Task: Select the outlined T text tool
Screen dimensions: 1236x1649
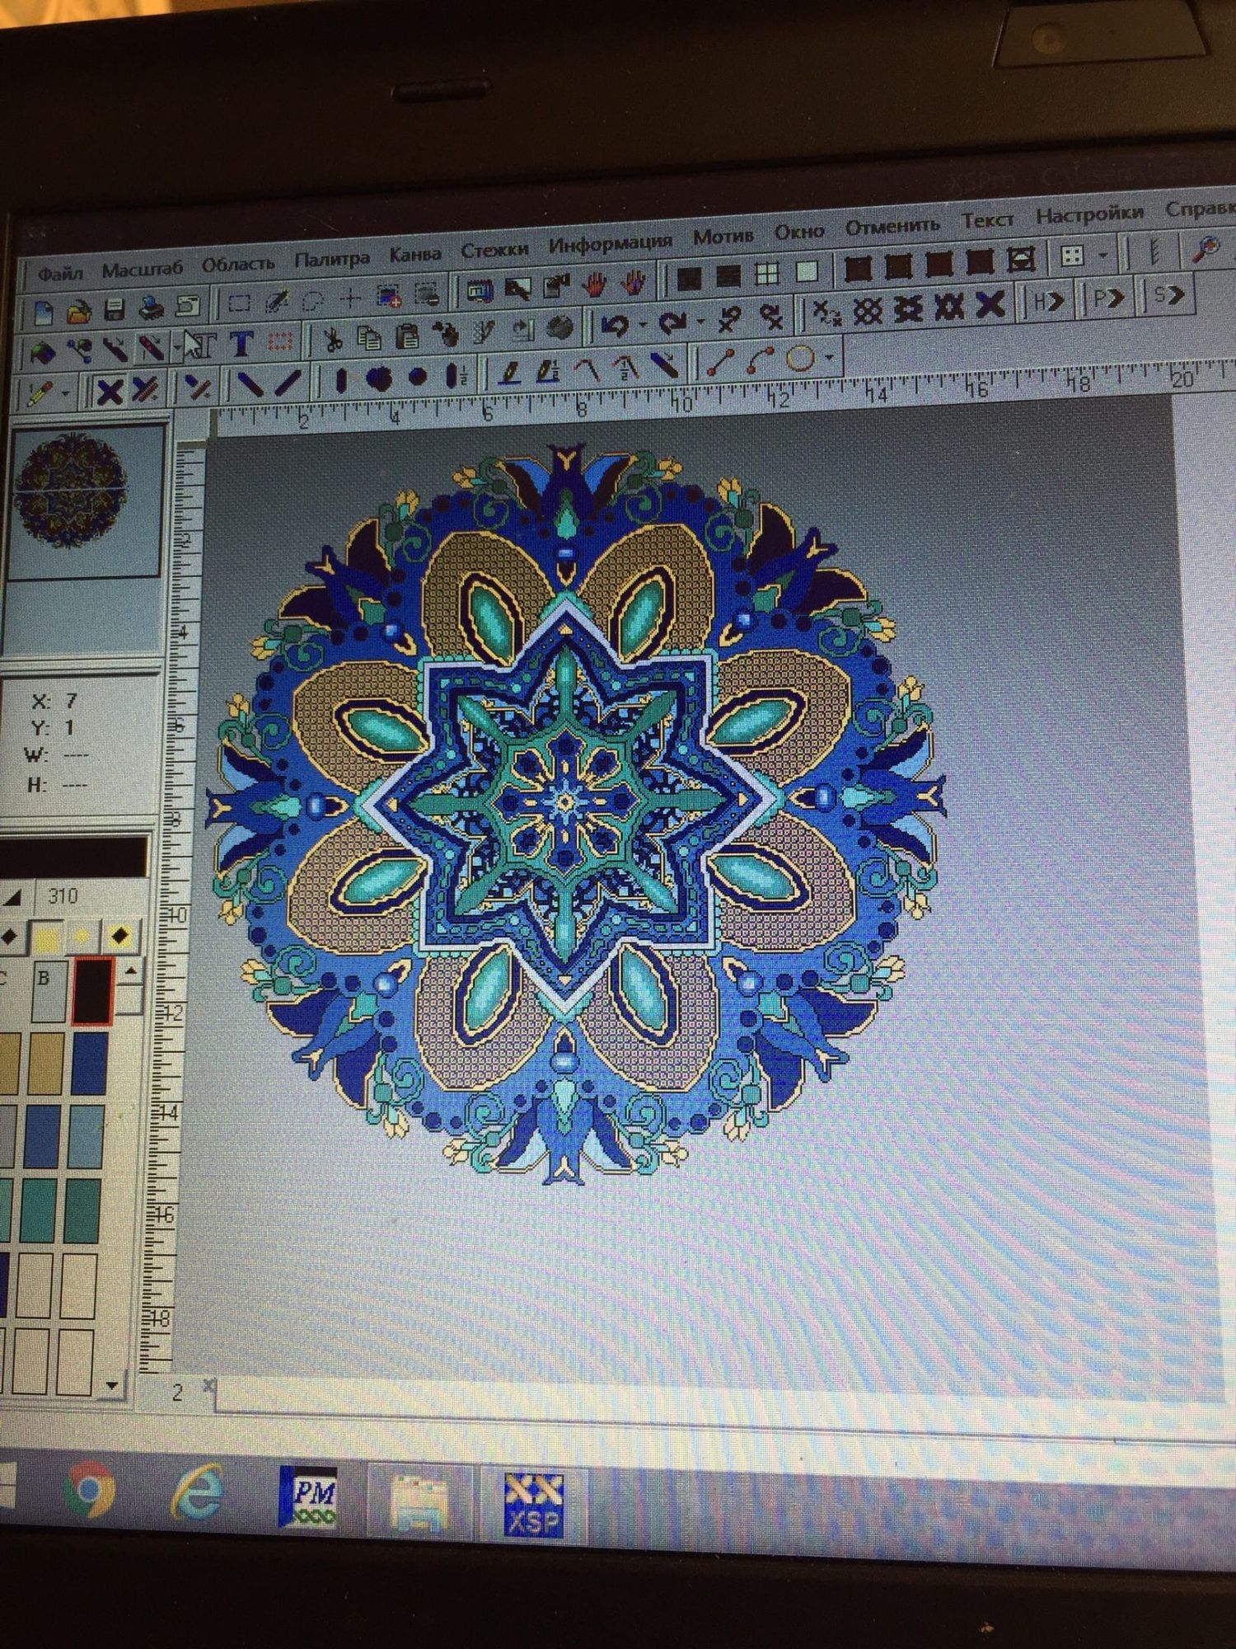Action: 205,345
